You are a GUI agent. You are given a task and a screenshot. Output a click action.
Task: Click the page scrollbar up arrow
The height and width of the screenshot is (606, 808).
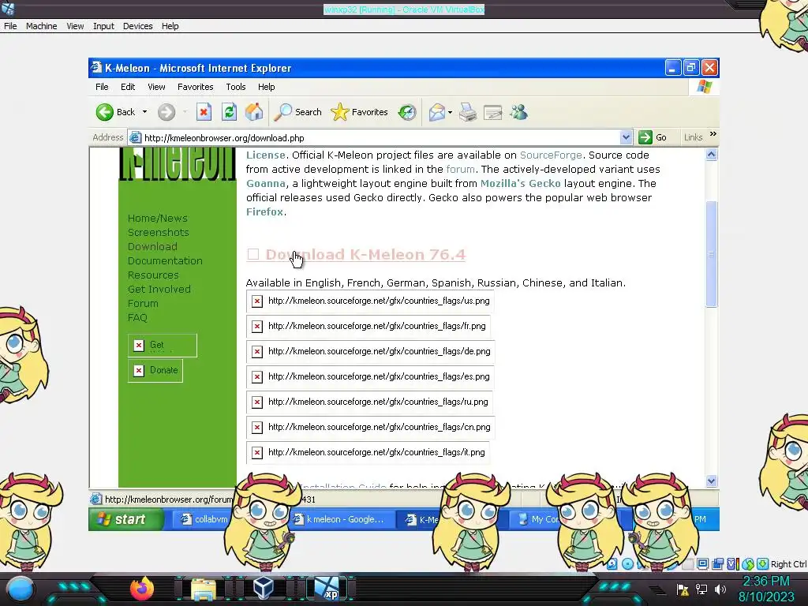pos(712,155)
